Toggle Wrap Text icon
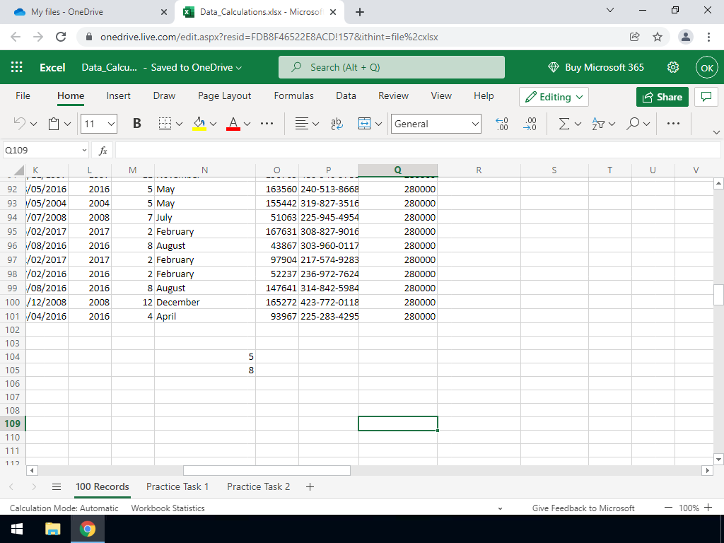This screenshot has height=543, width=724. pyautogui.click(x=337, y=124)
